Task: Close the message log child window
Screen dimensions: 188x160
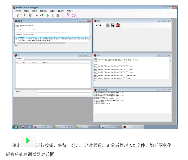Action: pyautogui.click(x=169, y=90)
